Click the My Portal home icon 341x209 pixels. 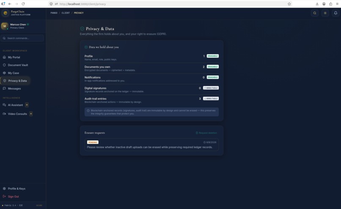(4, 57)
